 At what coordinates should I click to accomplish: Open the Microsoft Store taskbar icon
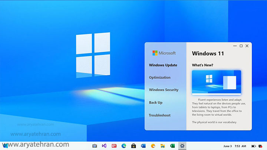pyautogui.click(x=133, y=146)
